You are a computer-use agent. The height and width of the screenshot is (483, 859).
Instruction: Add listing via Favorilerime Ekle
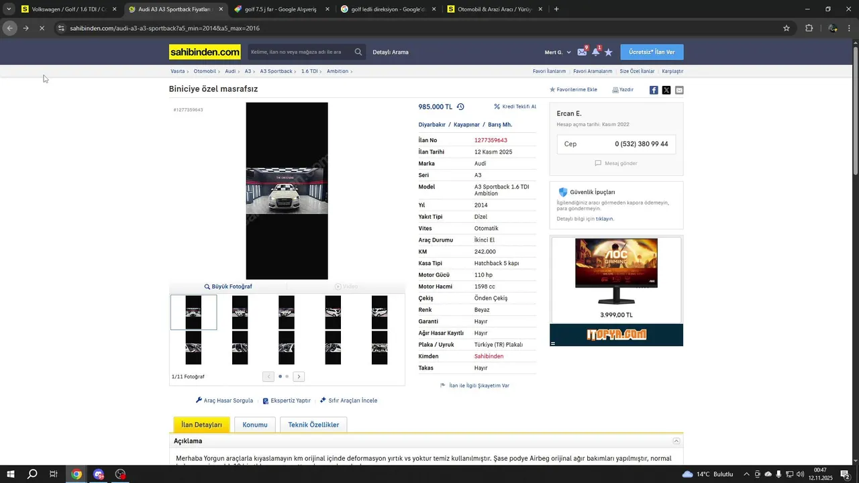click(x=573, y=90)
